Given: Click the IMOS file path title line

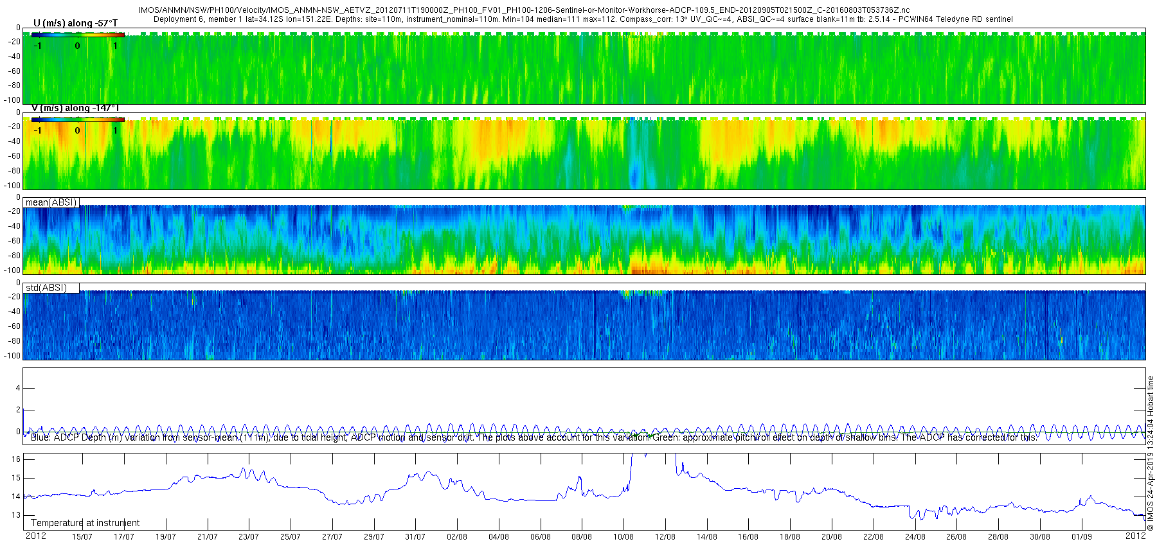Looking at the screenshot, I should pos(524,10).
